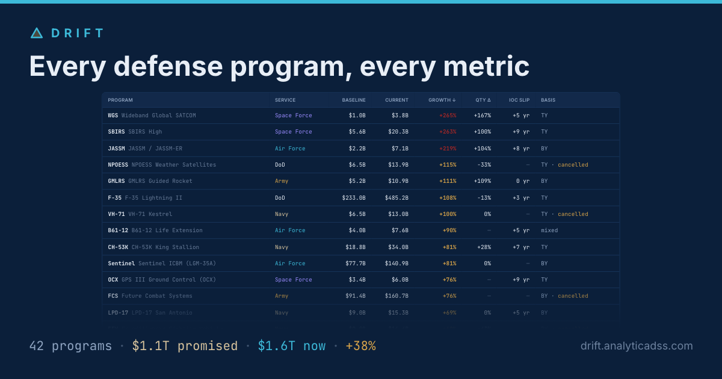Open the drift.analyticadss.com link
722x379 pixels.
(637, 346)
